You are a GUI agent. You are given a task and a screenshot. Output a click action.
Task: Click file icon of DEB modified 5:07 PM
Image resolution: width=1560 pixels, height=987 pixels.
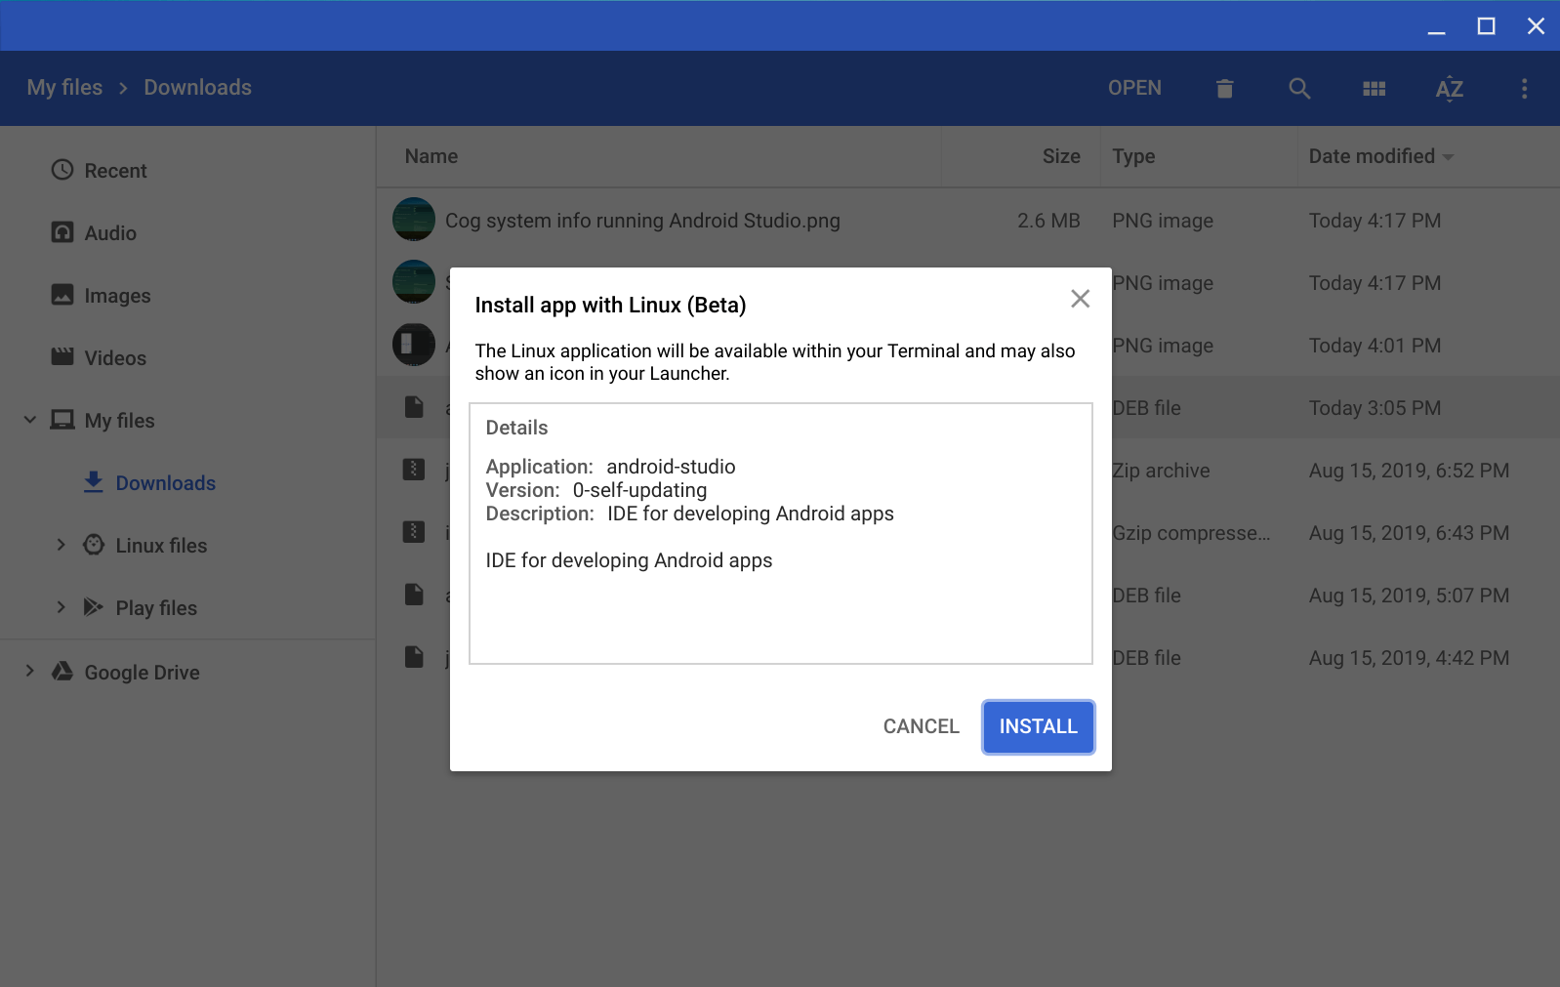[x=414, y=595]
